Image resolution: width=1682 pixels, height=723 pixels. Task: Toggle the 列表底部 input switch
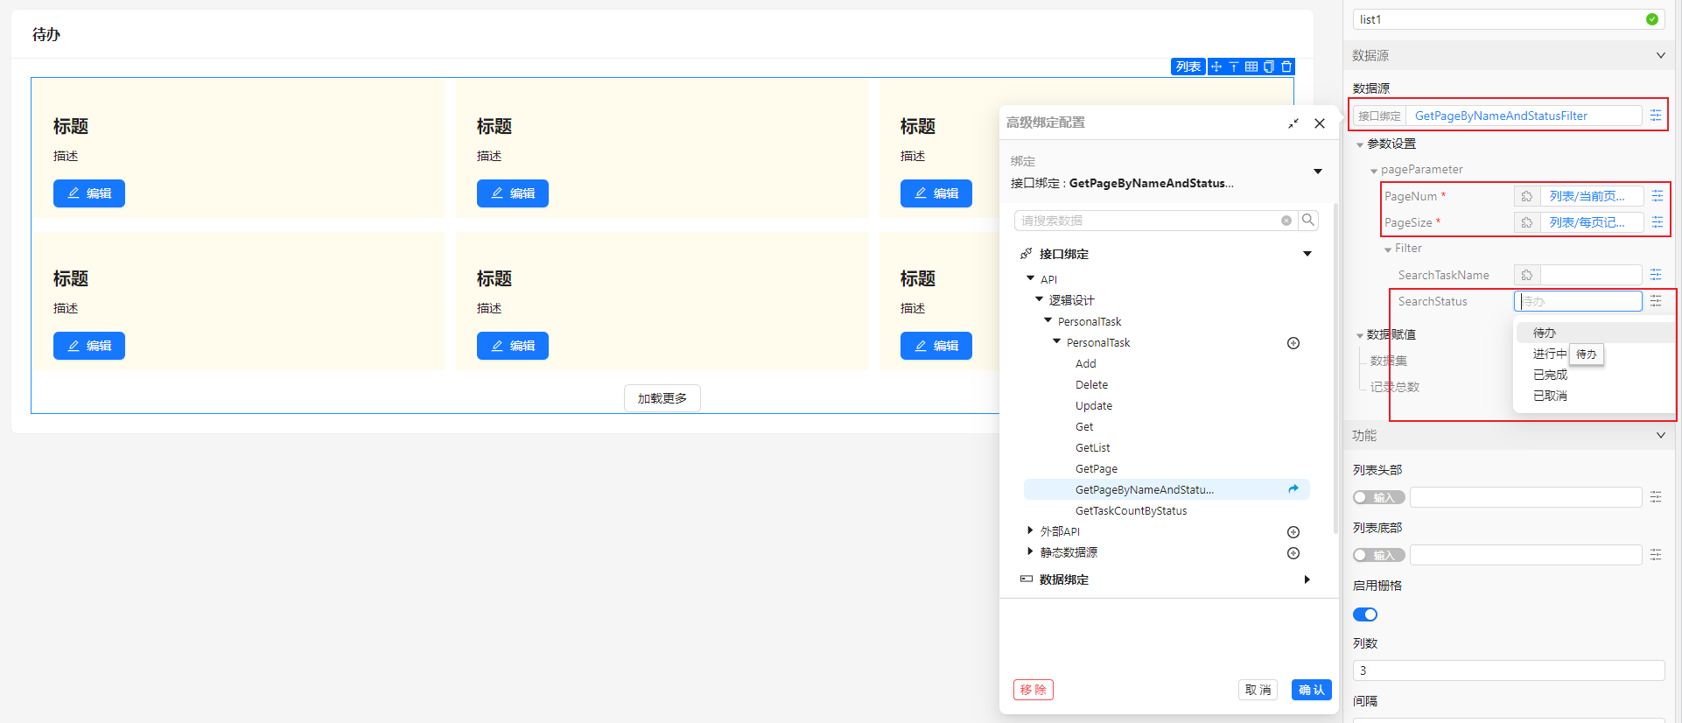tap(1378, 555)
